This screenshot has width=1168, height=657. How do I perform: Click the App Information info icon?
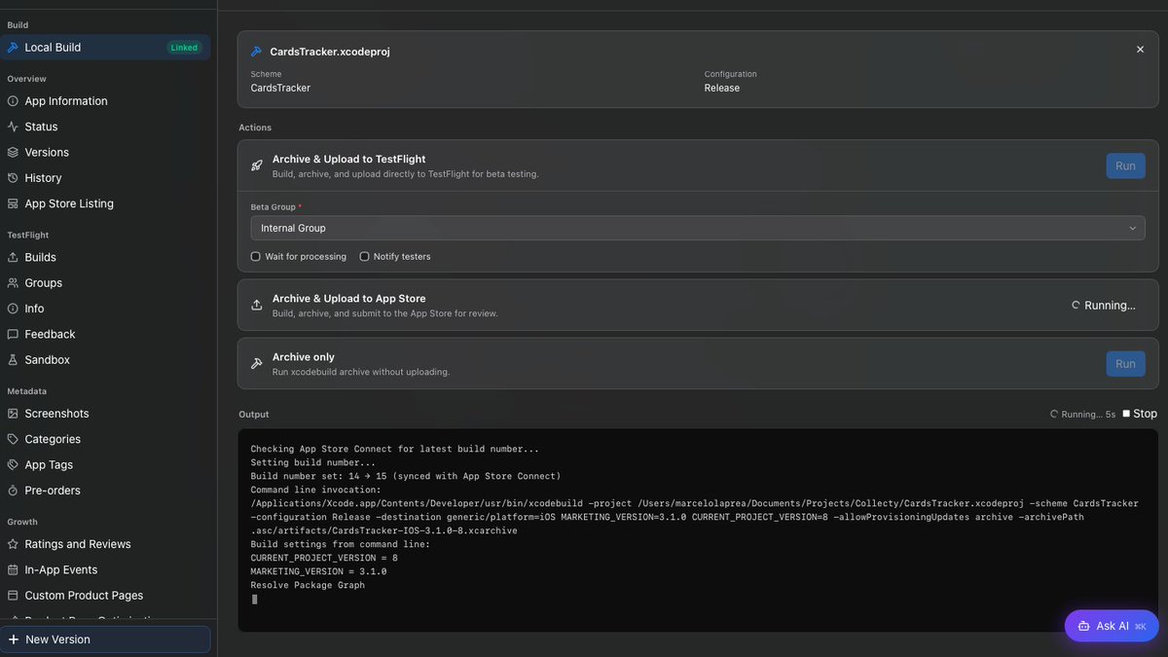13,101
